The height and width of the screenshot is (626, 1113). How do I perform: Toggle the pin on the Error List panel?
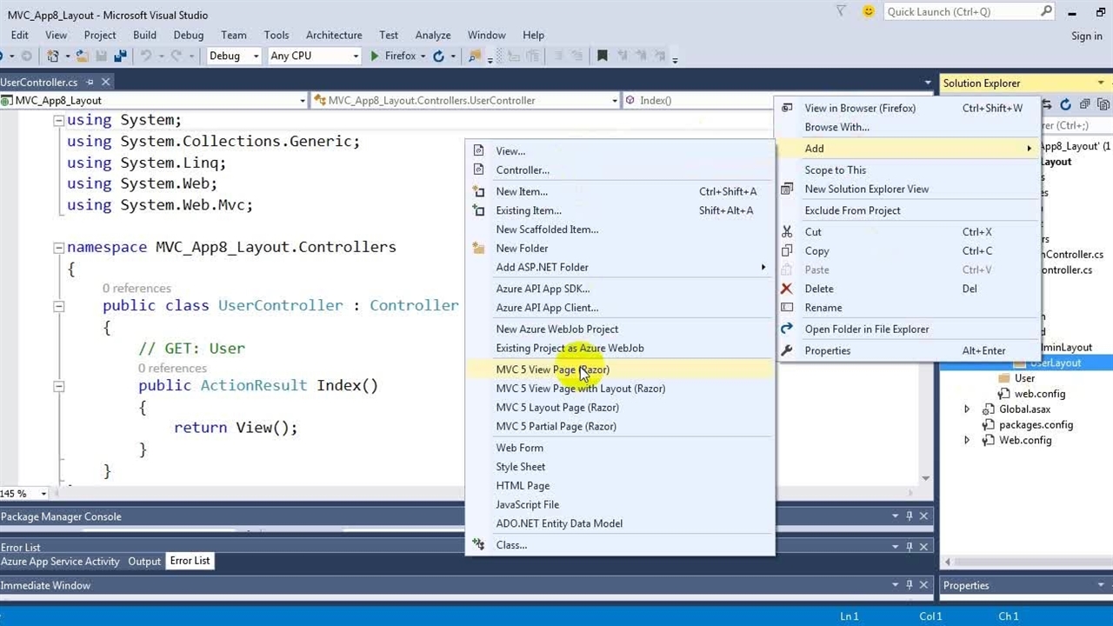pos(910,546)
